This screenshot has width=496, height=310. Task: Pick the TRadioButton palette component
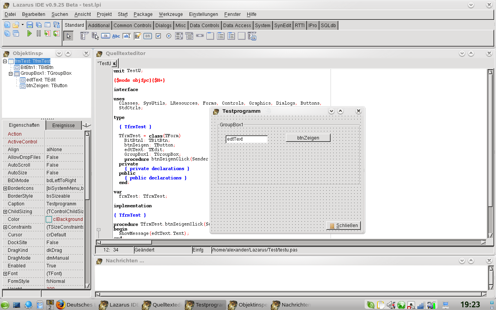coord(169,36)
